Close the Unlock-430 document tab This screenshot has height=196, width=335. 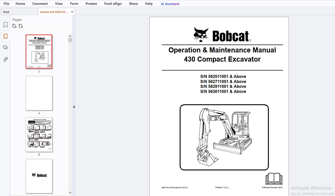pos(72,12)
